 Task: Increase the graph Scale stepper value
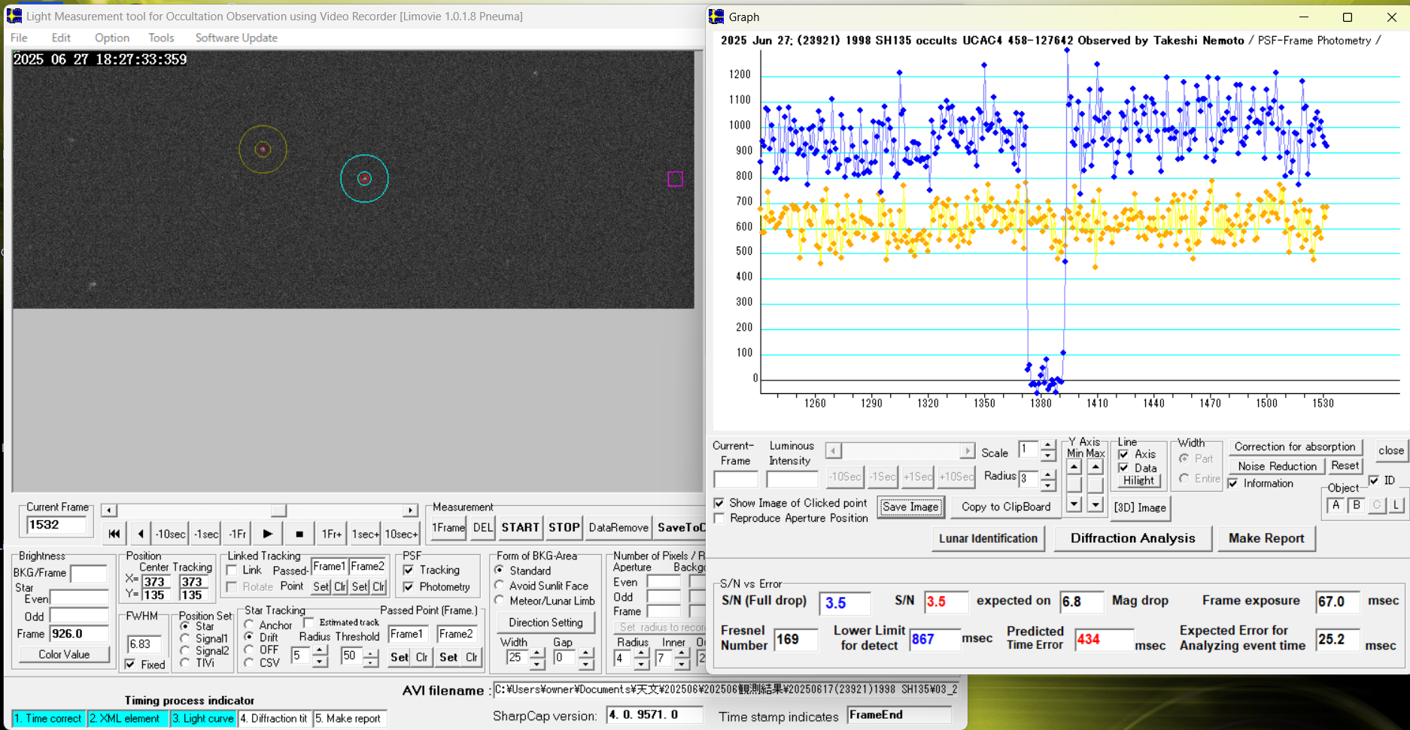[1048, 446]
